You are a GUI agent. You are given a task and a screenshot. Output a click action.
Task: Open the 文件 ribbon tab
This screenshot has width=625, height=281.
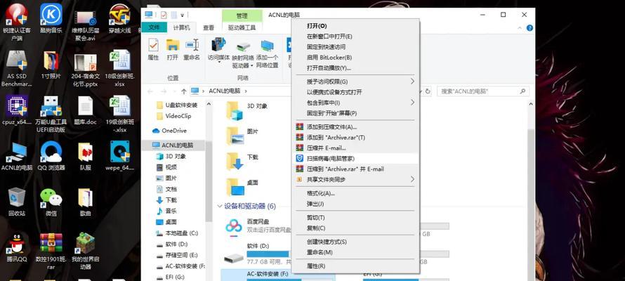(x=154, y=27)
